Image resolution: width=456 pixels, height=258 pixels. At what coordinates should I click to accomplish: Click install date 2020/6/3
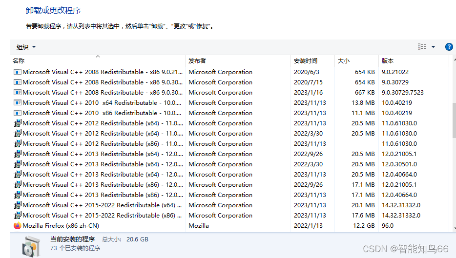tap(306, 72)
